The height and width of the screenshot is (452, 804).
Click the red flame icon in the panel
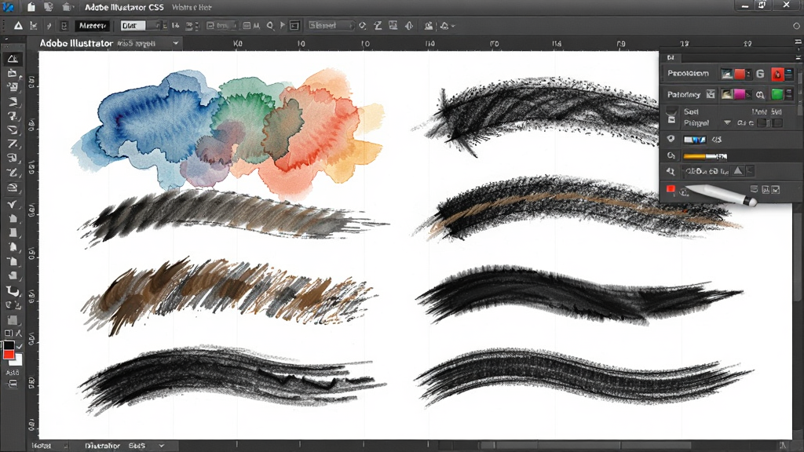click(777, 75)
